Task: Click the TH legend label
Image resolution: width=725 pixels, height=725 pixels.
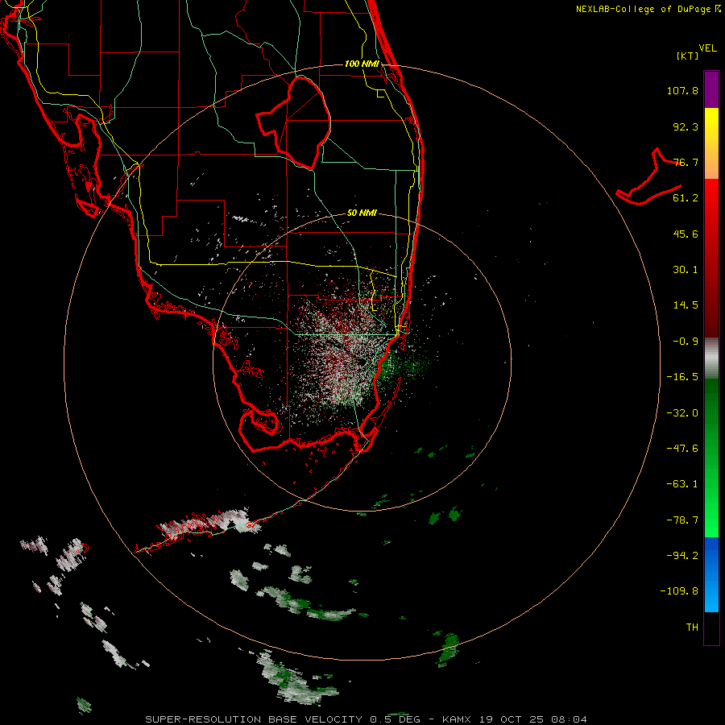Action: click(x=692, y=627)
